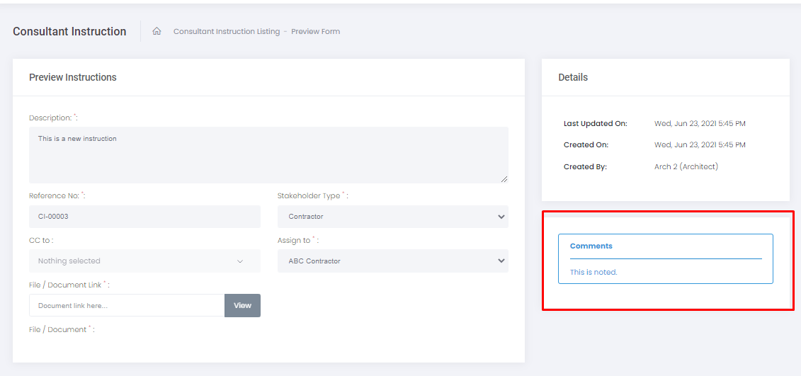Select the Created On date value
This screenshot has height=376, width=801.
pyautogui.click(x=699, y=145)
